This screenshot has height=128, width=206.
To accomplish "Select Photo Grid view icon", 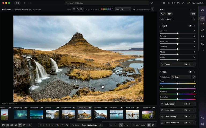I will [x=3, y=125].
